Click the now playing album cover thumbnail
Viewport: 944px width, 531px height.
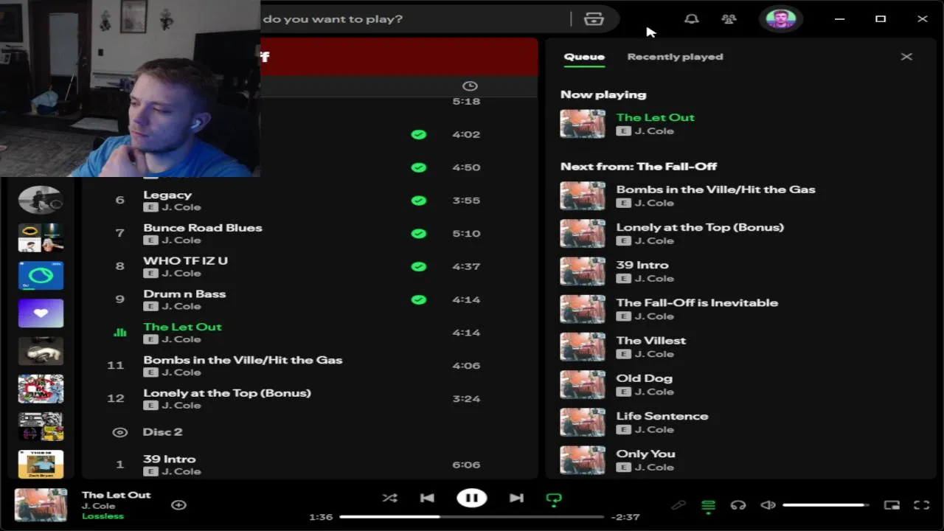[41, 505]
